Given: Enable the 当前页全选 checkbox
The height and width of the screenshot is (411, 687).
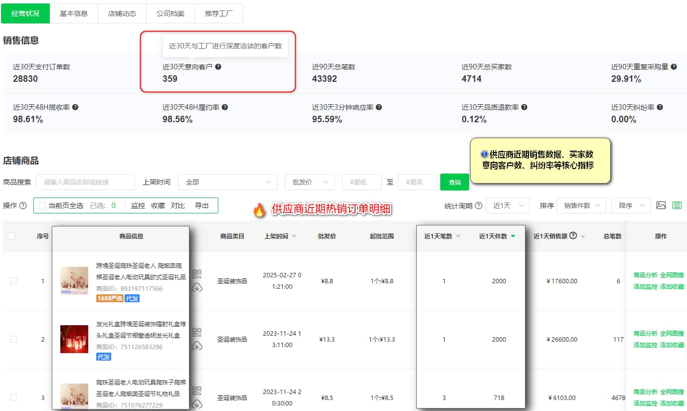Looking at the screenshot, I should click(42, 205).
